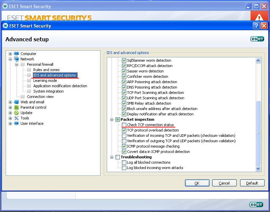Toggle SqlSlammer worm detection checkbox
This screenshot has width=270, height=212.
[x=124, y=60]
